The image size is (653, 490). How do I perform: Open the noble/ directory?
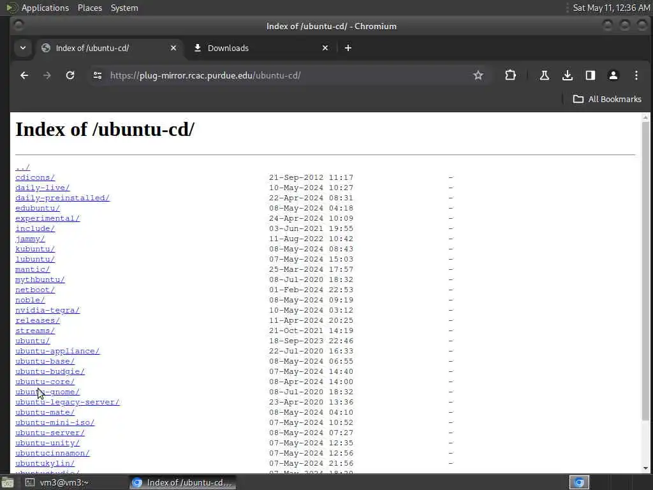pos(30,300)
